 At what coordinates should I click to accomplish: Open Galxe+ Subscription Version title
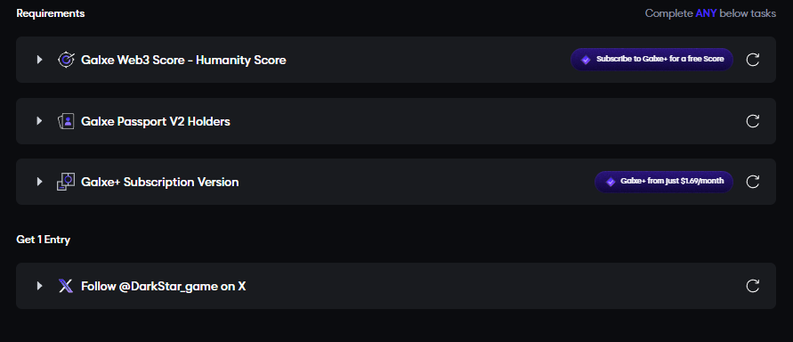(x=160, y=182)
